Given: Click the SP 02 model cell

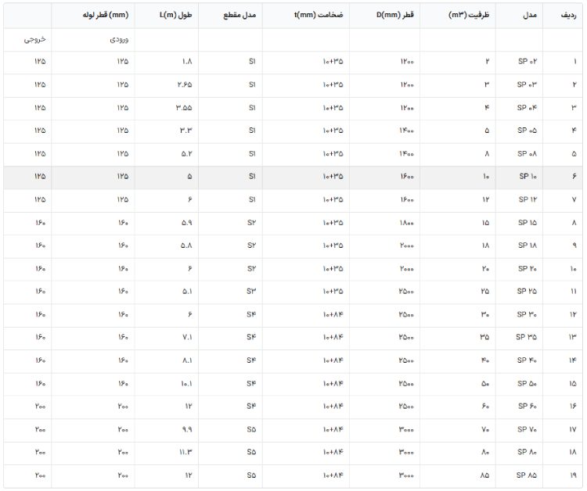Looking at the screenshot, I should (x=519, y=62).
